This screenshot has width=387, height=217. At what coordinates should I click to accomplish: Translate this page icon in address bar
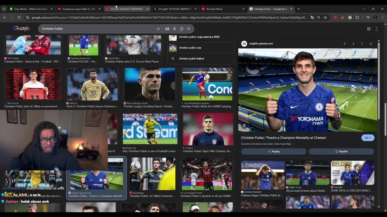point(312,17)
